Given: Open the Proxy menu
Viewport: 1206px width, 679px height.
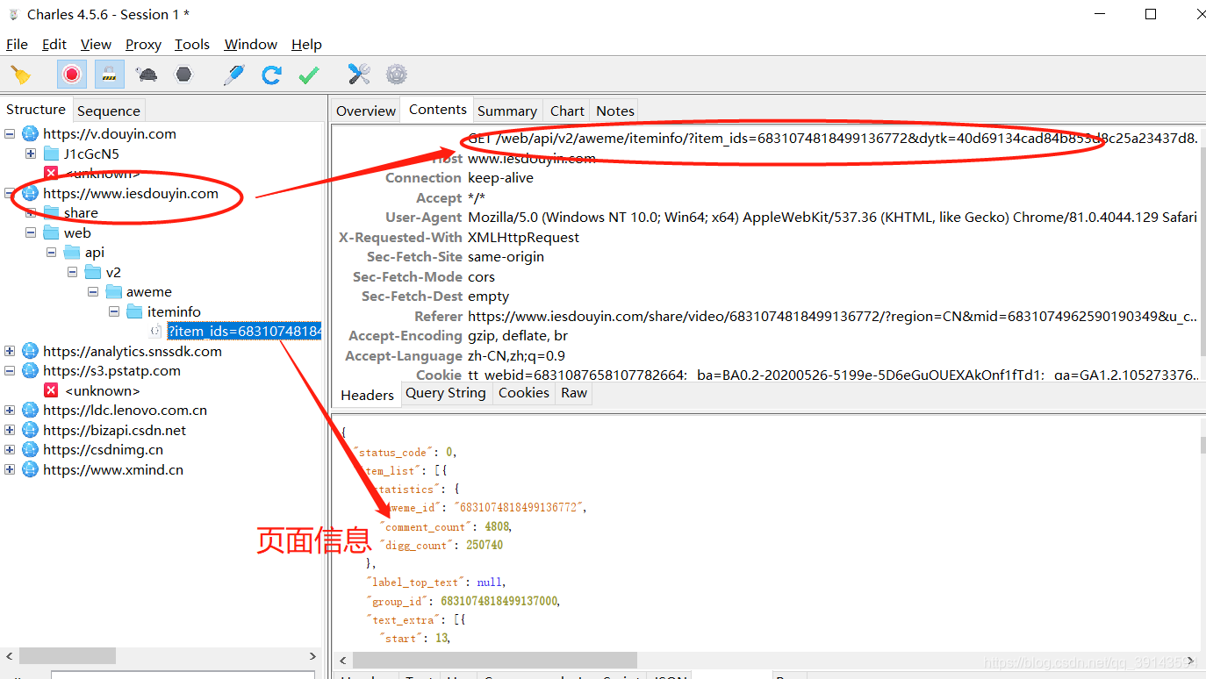Looking at the screenshot, I should tap(143, 44).
